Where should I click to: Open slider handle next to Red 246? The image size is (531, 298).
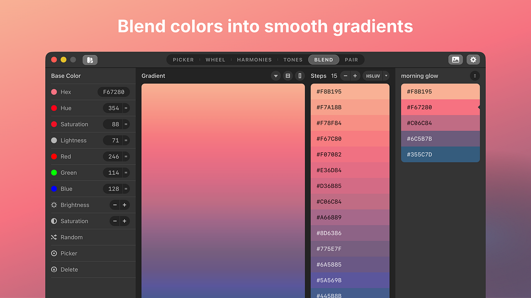point(126,157)
